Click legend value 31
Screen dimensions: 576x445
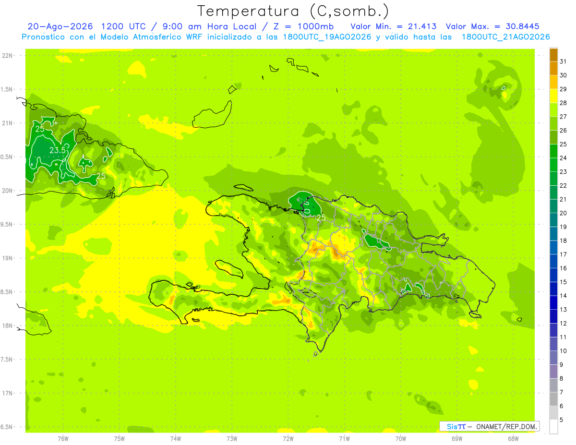pos(564,61)
